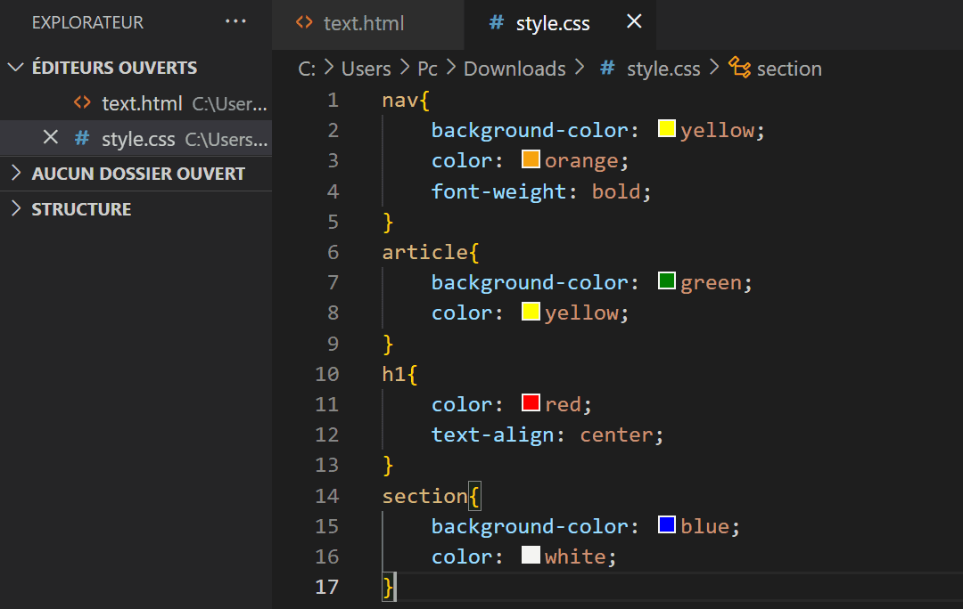Click background-color property on line 15
Image resolution: width=963 pixels, height=609 pixels.
click(x=530, y=527)
